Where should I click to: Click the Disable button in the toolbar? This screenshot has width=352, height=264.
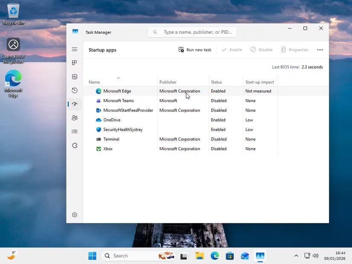point(261,49)
